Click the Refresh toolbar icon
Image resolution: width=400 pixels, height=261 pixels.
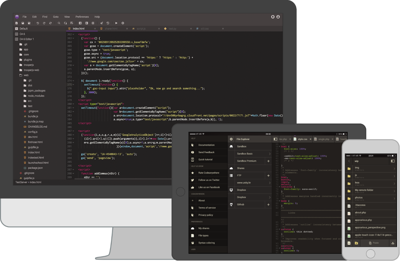[50, 23]
